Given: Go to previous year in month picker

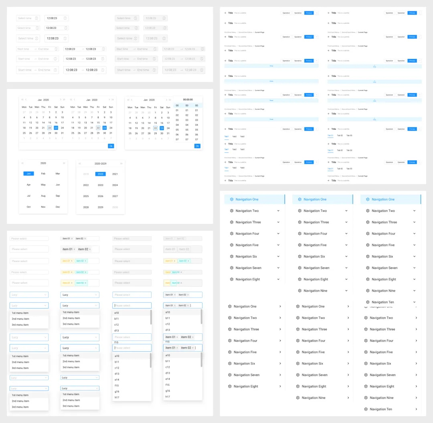Looking at the screenshot, I should click(22, 163).
